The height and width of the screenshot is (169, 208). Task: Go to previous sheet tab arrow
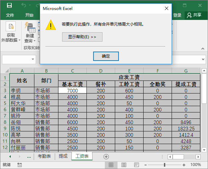click(10, 157)
